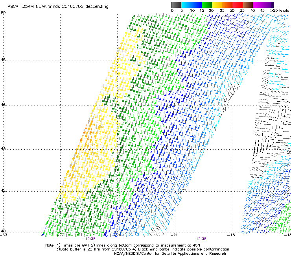
Task: Click the gray 0-5 knots legend swatch
Action: 176,5
